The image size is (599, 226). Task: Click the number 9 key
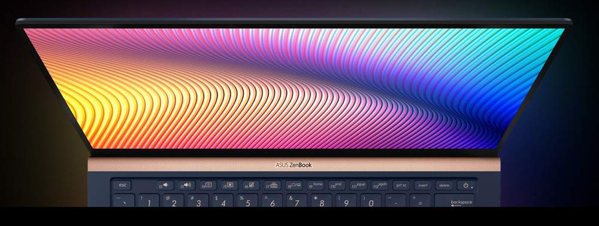[346, 200]
